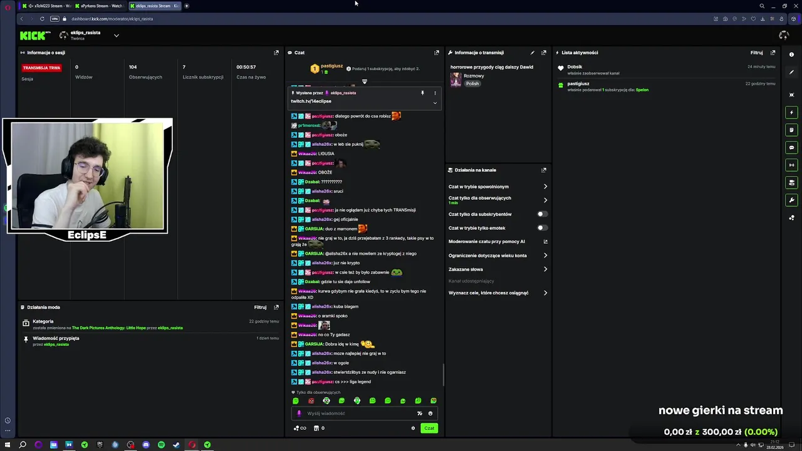Open pinned message three-dot options
Viewport: 802px width, 451px height.
[x=435, y=93]
